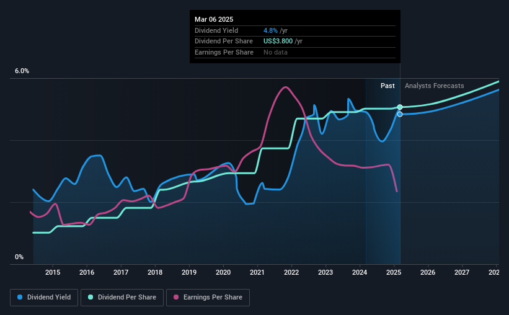Viewport: 509px width, 315px height.
Task: Click the 'Earnings Per Share' tooltip row label
Action: (224, 52)
